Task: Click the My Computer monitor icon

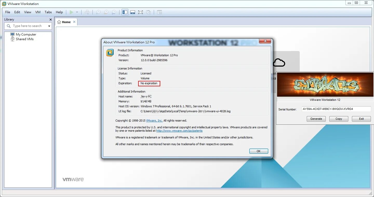Action: (12, 34)
